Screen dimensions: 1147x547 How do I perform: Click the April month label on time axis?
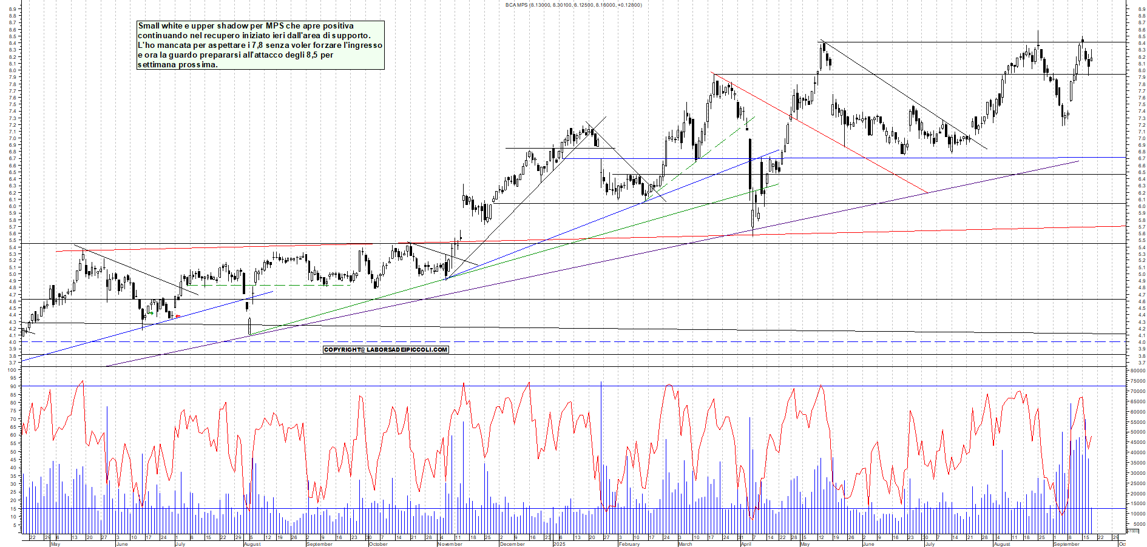[746, 544]
